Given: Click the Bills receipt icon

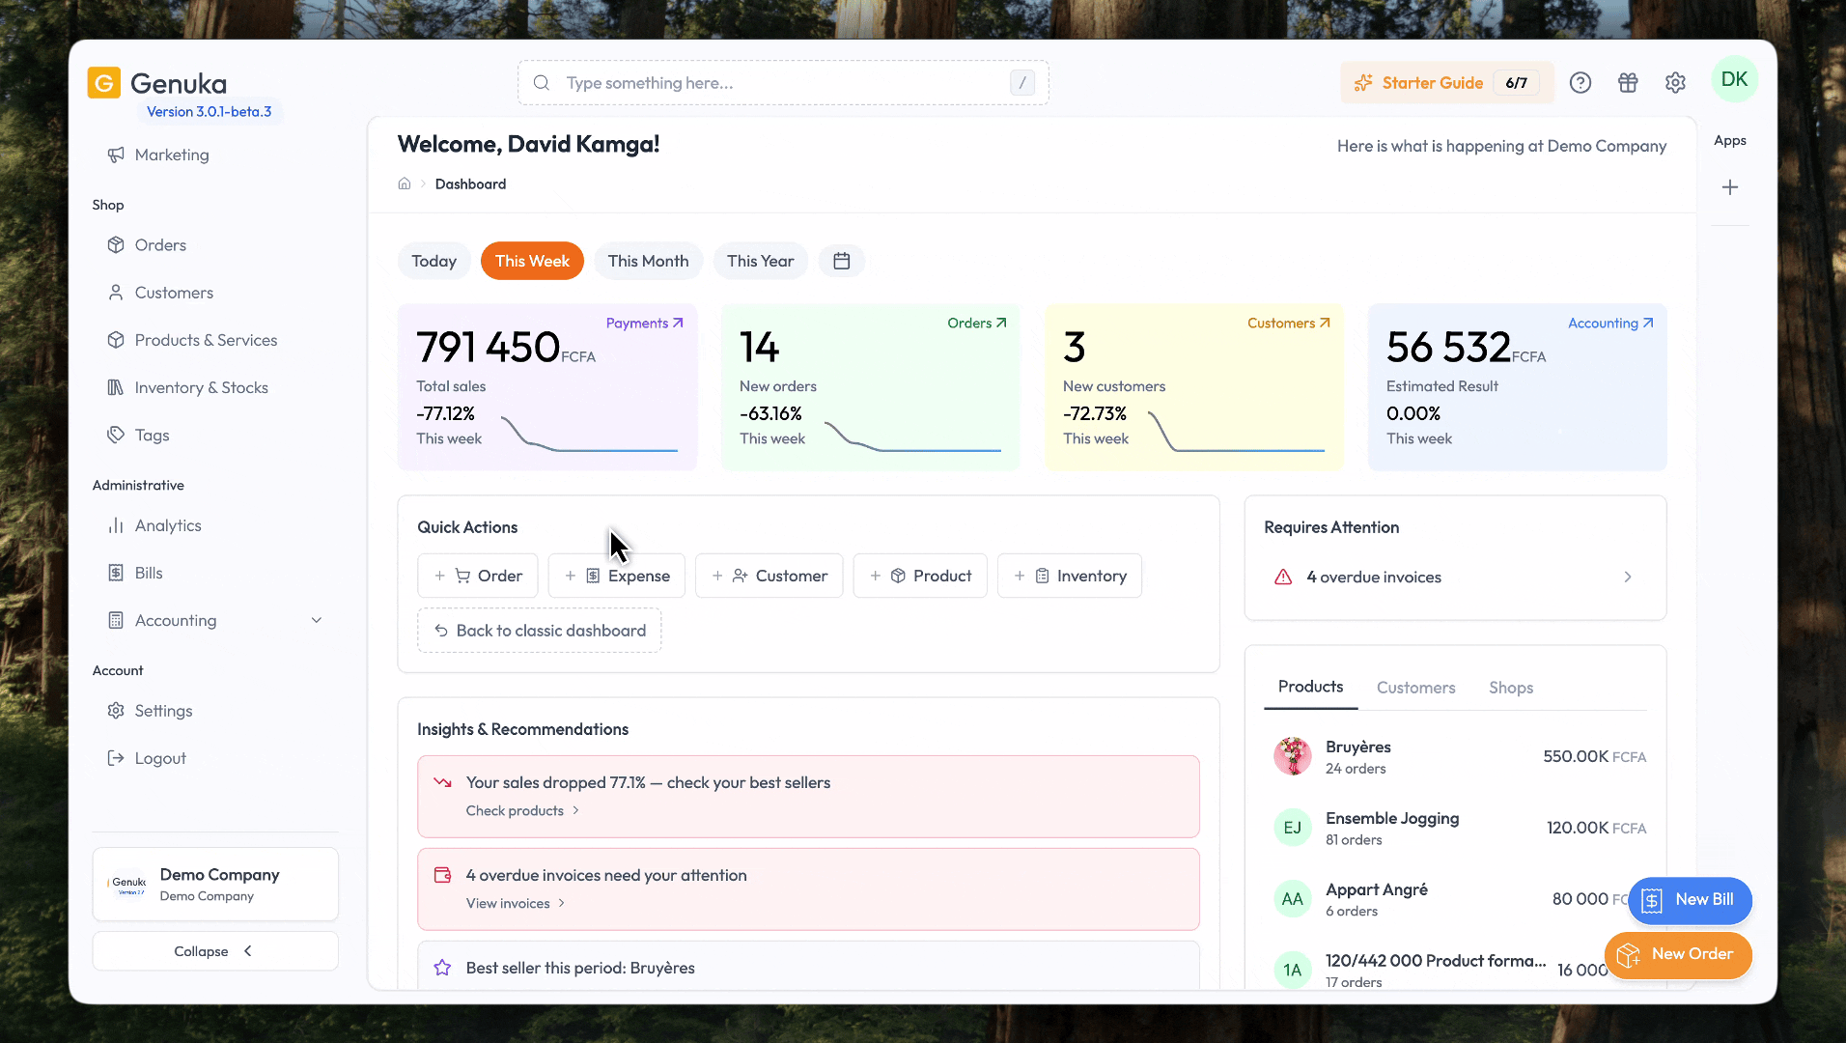Looking at the screenshot, I should click(116, 573).
